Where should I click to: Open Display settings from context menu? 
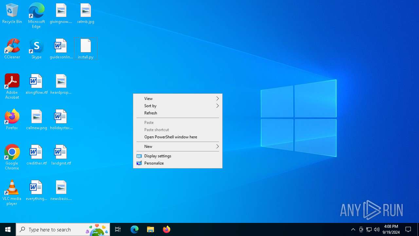(x=178, y=156)
